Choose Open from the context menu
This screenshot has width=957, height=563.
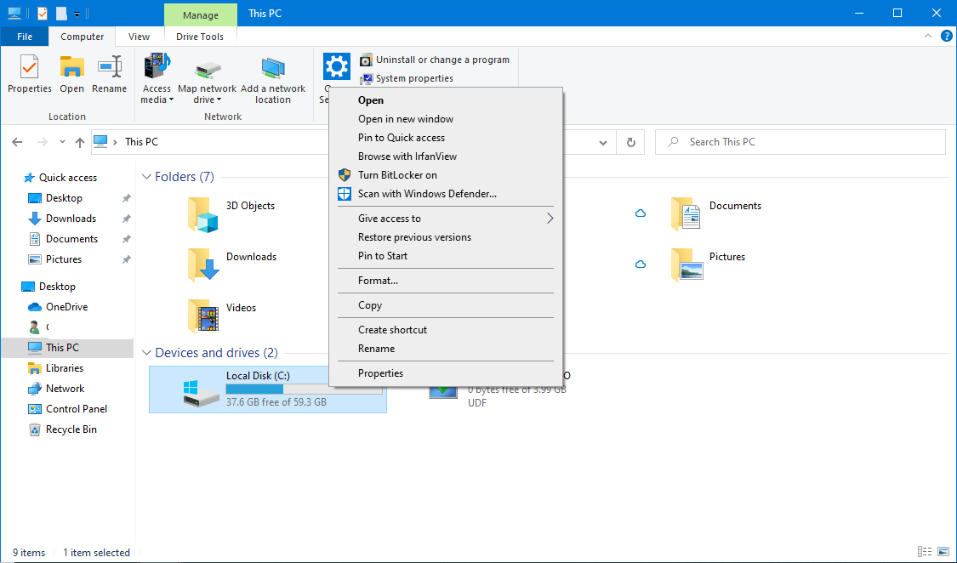click(x=446, y=100)
